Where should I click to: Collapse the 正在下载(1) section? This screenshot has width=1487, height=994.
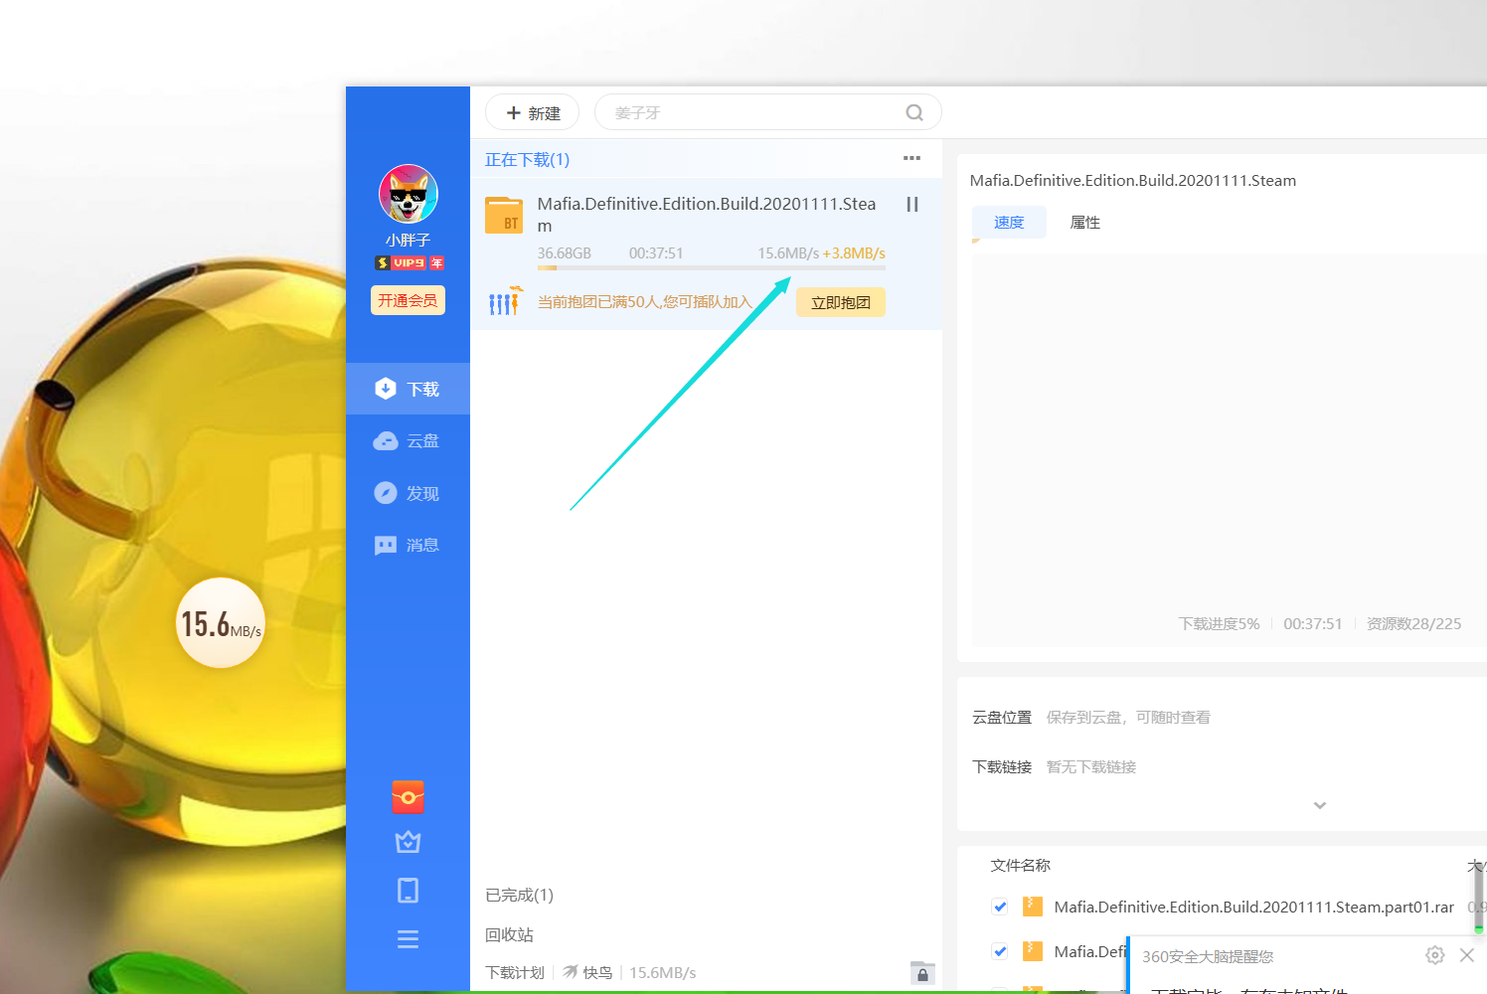click(527, 160)
